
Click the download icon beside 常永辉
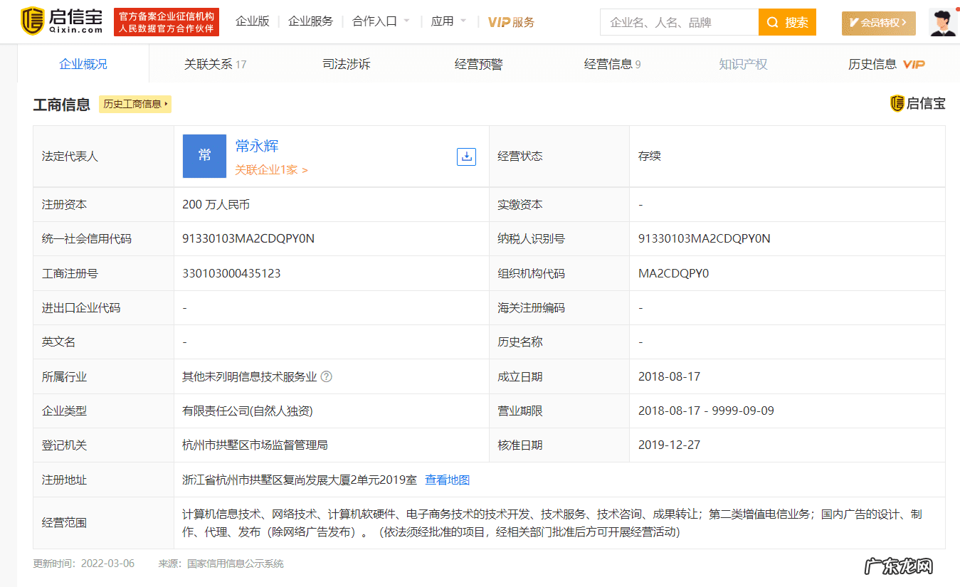pyautogui.click(x=466, y=157)
